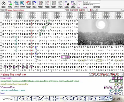Click the Print screen icon
Screen dimensions: 124x102
[x=73, y=5]
